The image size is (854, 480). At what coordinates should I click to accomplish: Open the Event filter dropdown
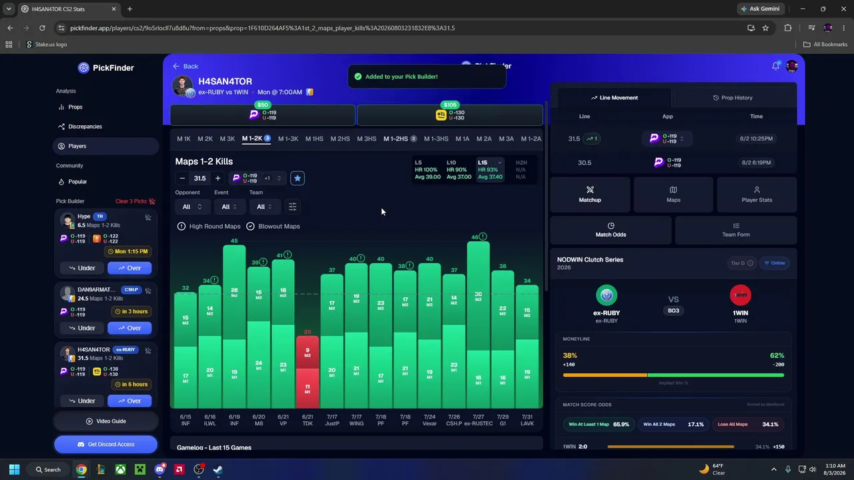[229, 207]
